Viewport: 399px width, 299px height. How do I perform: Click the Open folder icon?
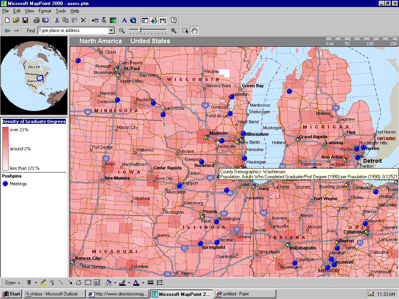(x=16, y=20)
